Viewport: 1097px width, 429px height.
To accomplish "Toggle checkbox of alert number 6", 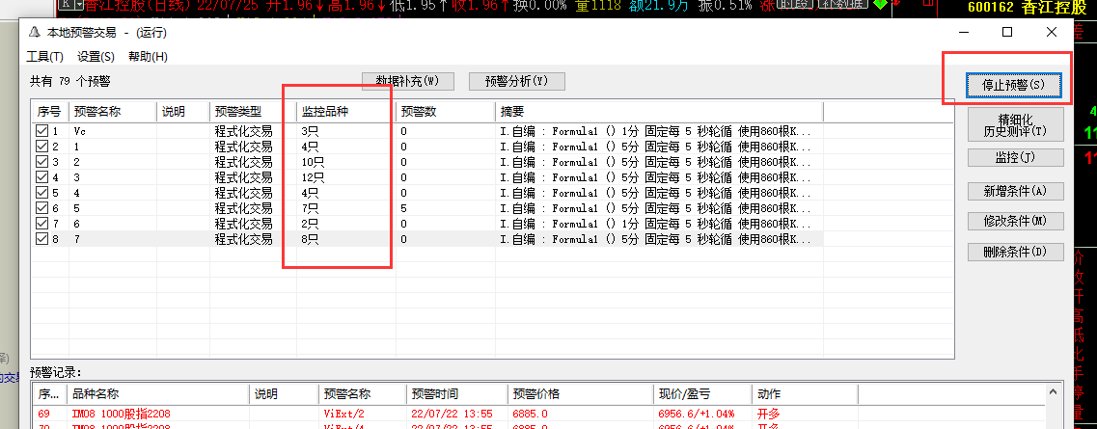I will tap(42, 207).
